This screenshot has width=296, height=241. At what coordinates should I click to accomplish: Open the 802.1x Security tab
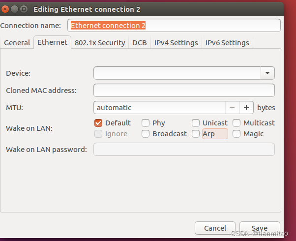pos(100,43)
